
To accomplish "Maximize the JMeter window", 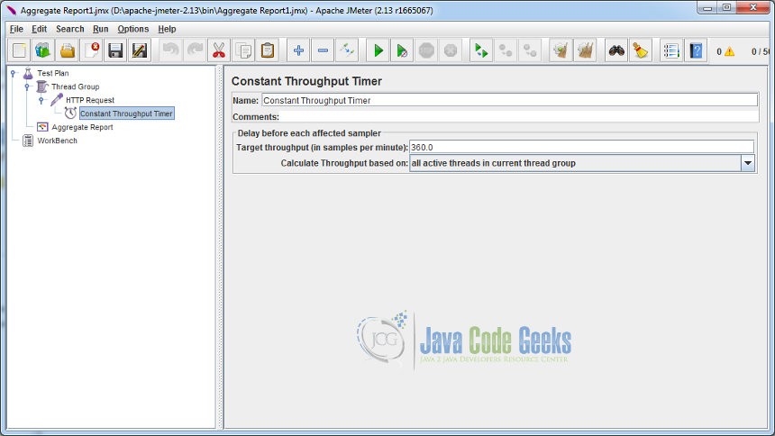I will [727, 7].
